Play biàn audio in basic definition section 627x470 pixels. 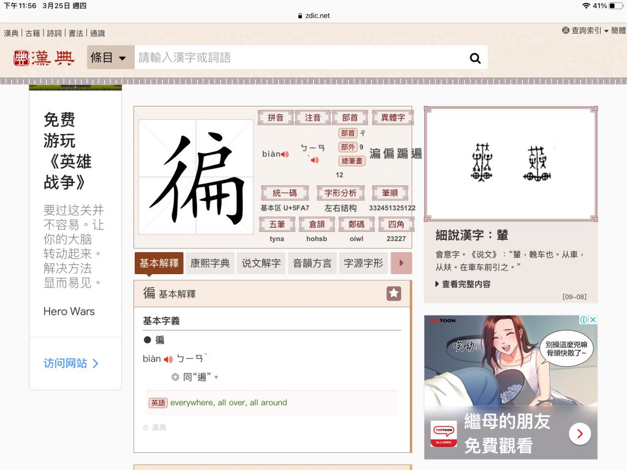168,359
